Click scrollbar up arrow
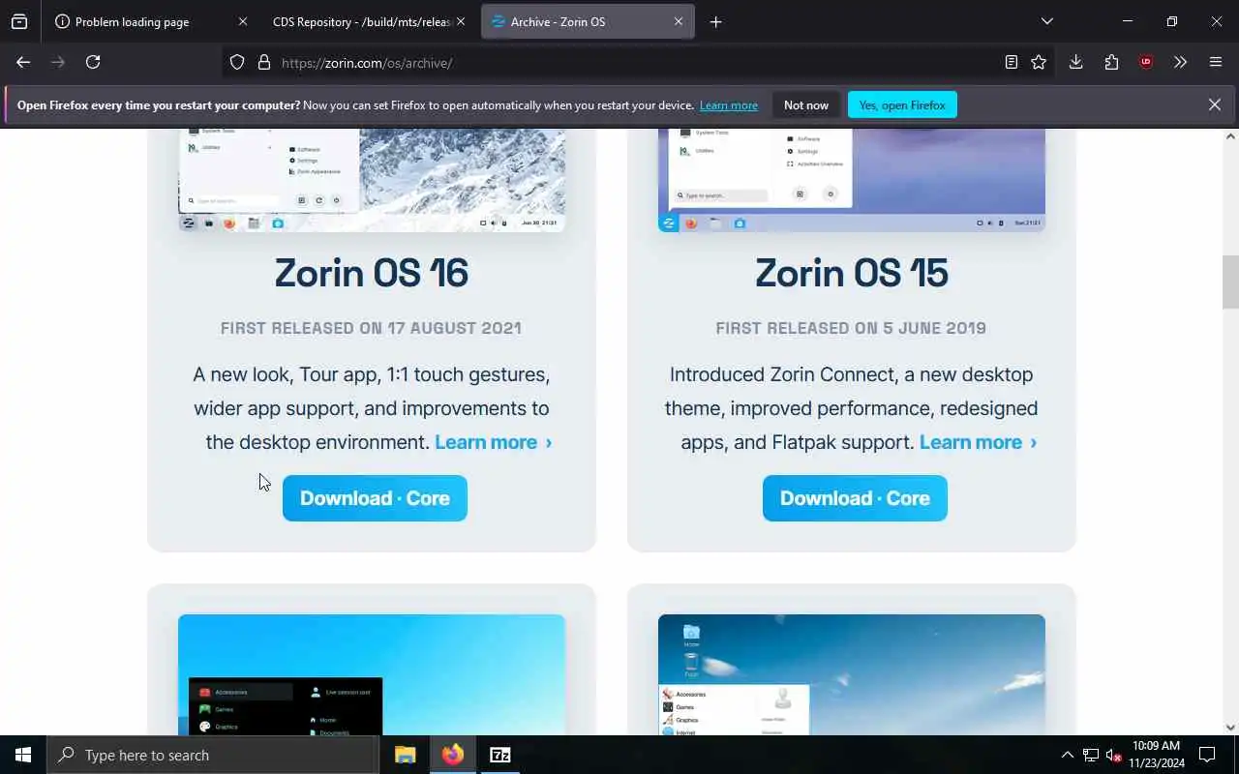 (1230, 136)
